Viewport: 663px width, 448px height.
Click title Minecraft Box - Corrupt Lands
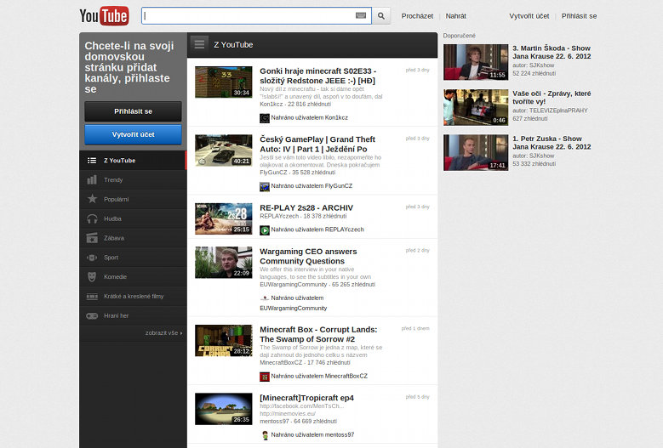pyautogui.click(x=318, y=334)
